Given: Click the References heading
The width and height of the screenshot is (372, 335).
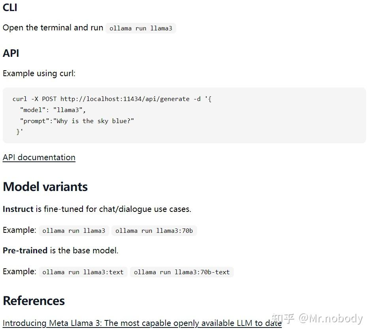Looking at the screenshot, I should pyautogui.click(x=34, y=301).
